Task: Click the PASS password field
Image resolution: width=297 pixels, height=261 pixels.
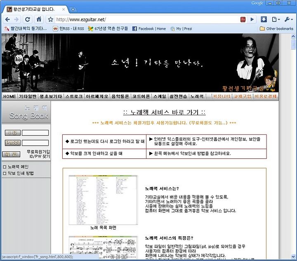Action: pos(35,143)
